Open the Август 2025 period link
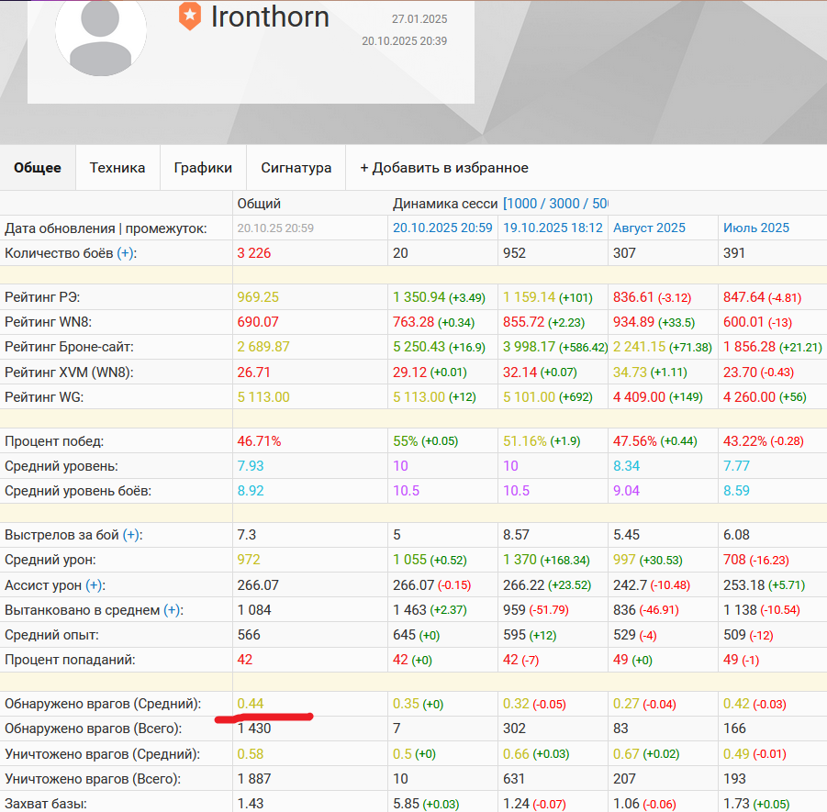This screenshot has width=827, height=812. 649,228
